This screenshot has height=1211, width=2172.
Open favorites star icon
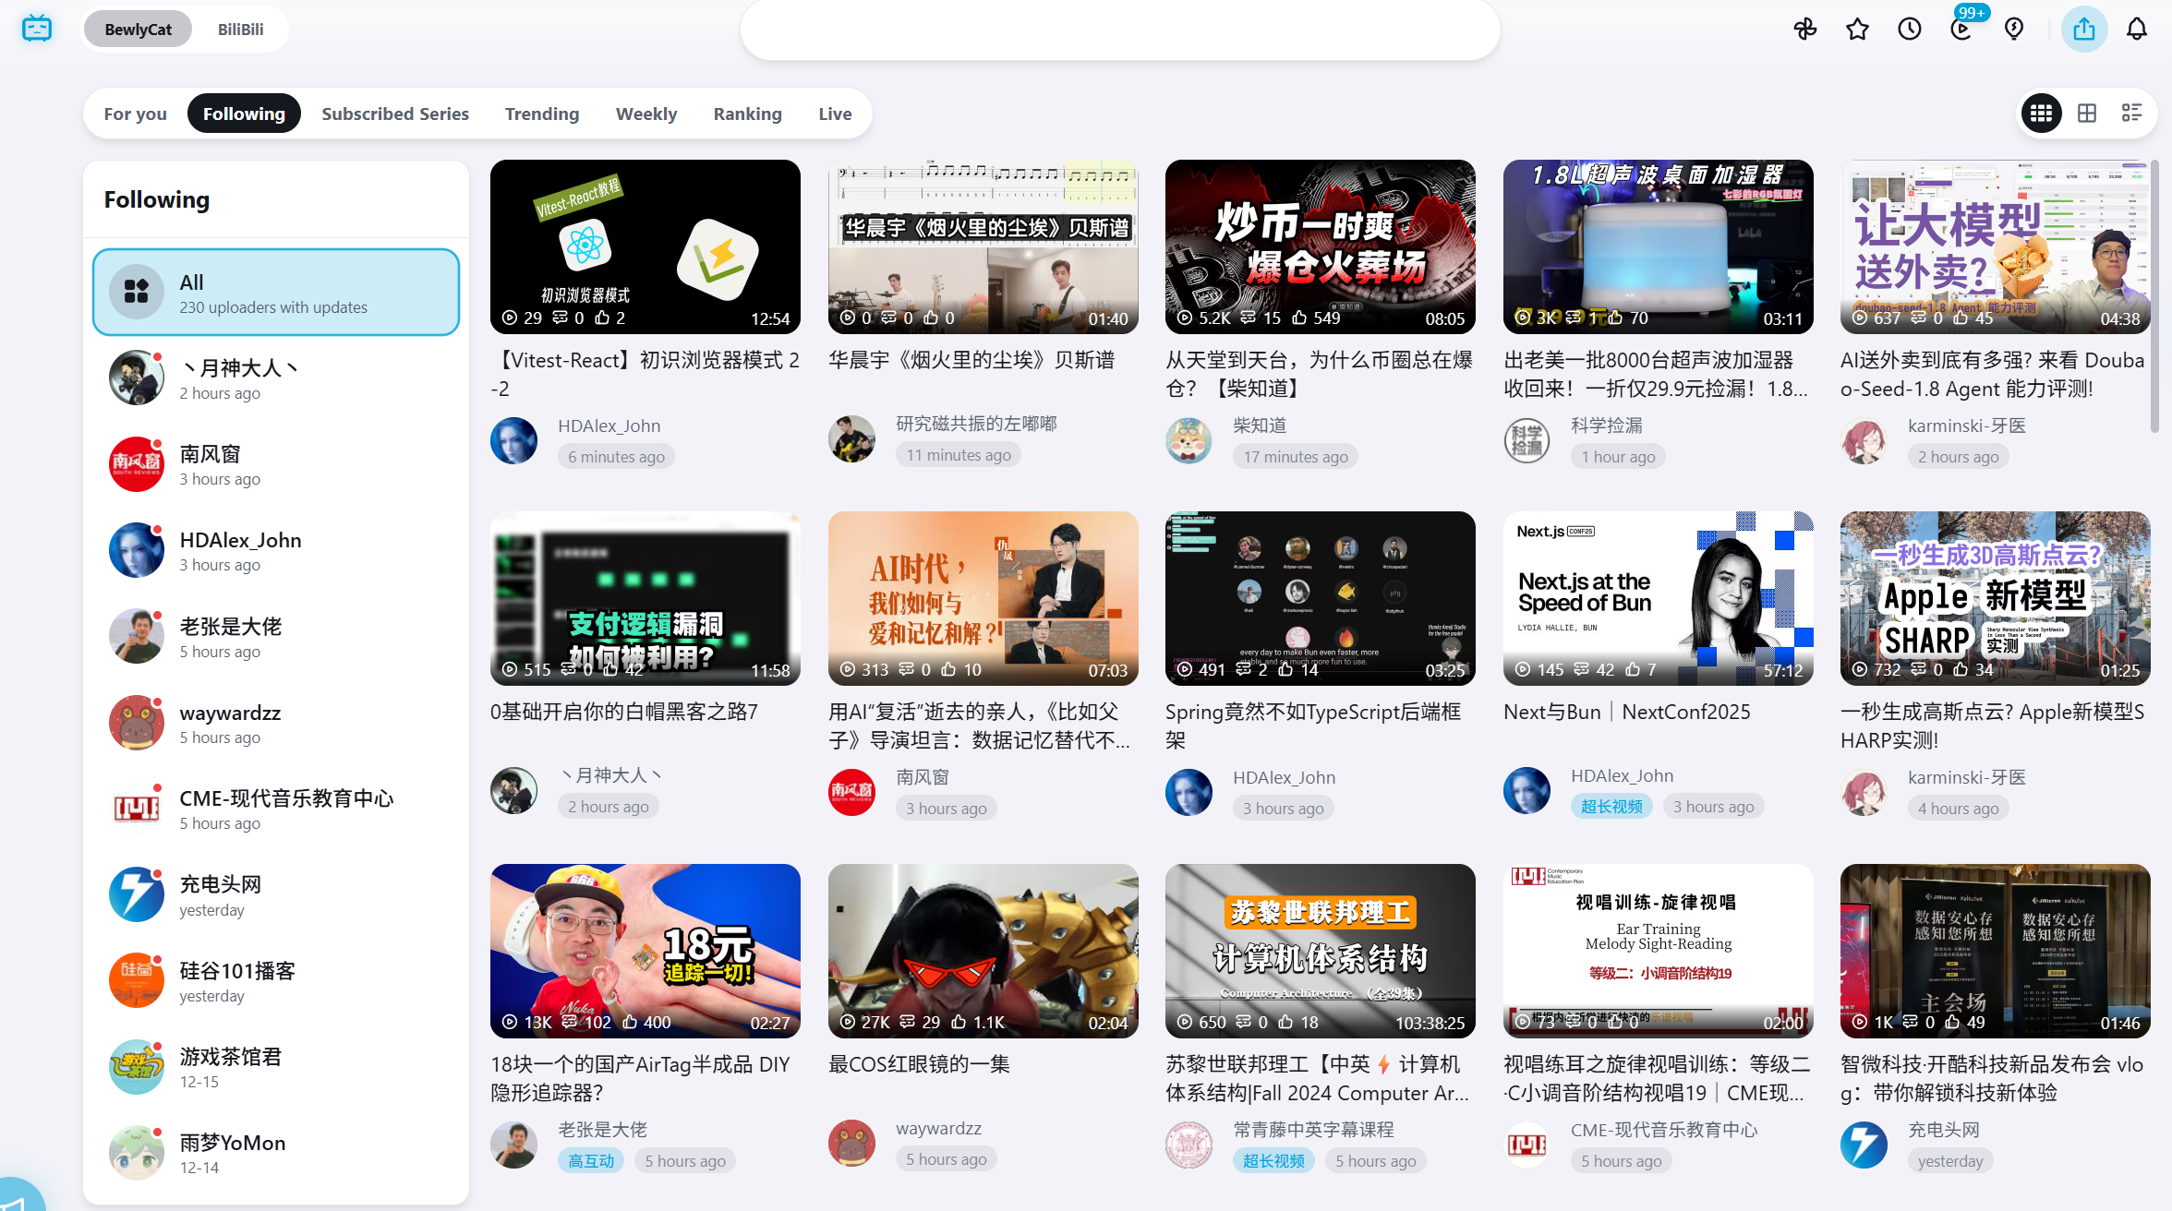click(1857, 30)
